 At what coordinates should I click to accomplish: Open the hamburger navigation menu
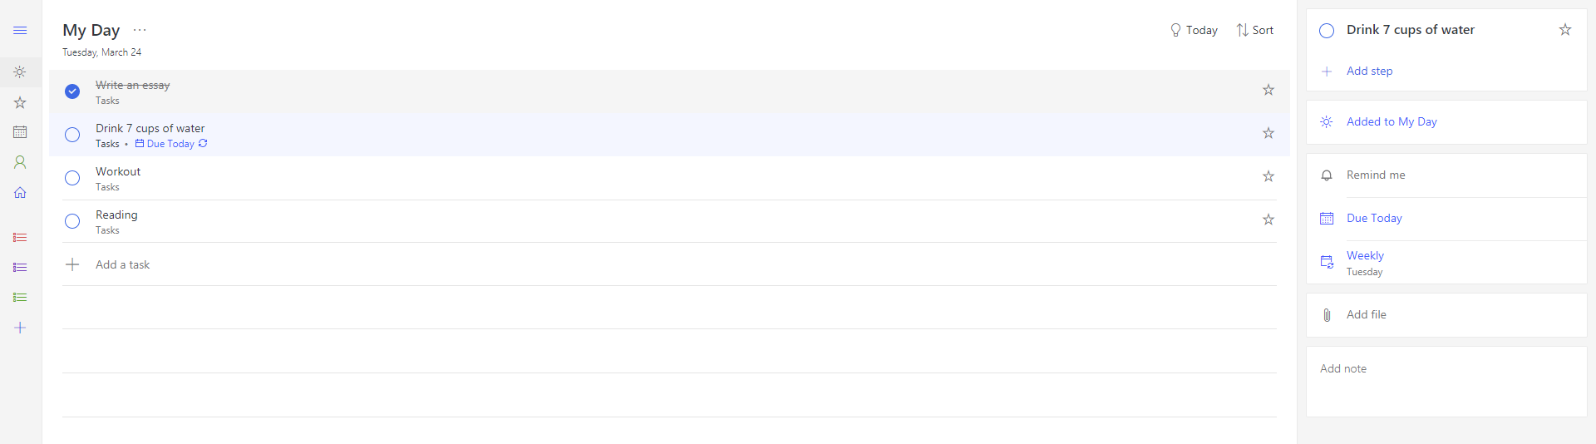click(x=20, y=31)
